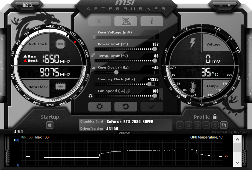Click the GPU temperature graph label
The width and height of the screenshot is (252, 170).
coord(206,137)
